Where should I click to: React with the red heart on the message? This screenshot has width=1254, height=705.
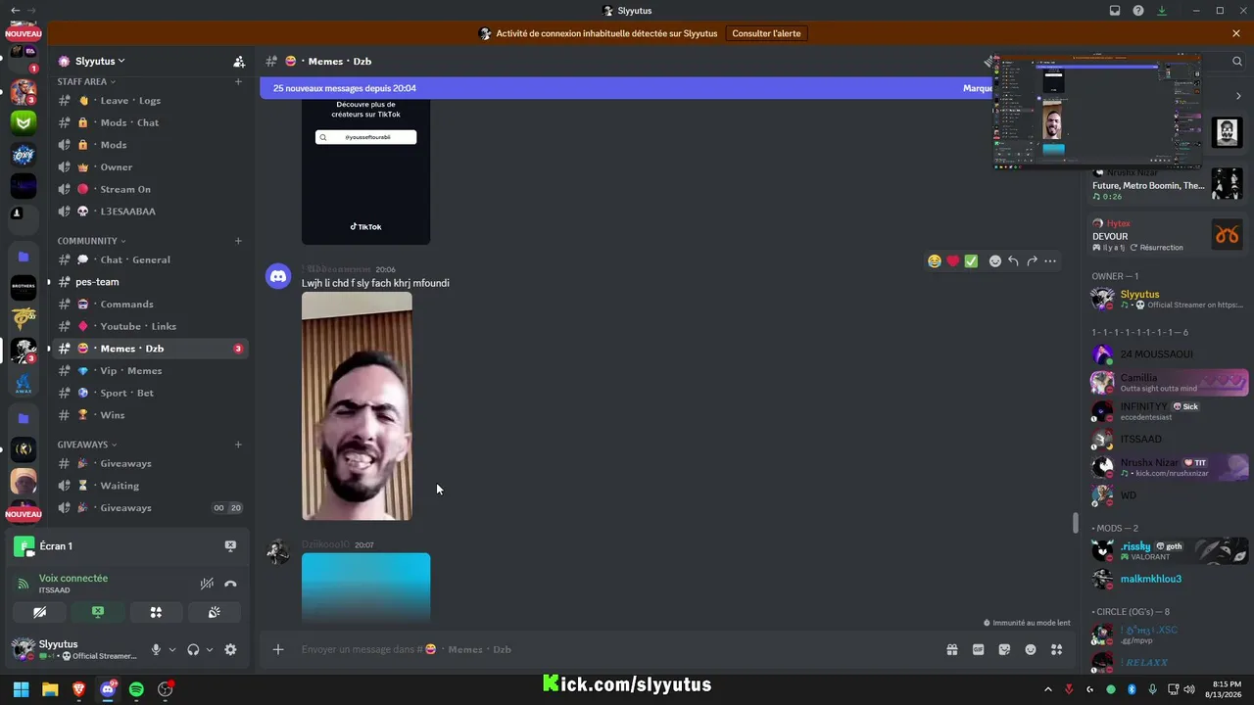[x=952, y=261]
